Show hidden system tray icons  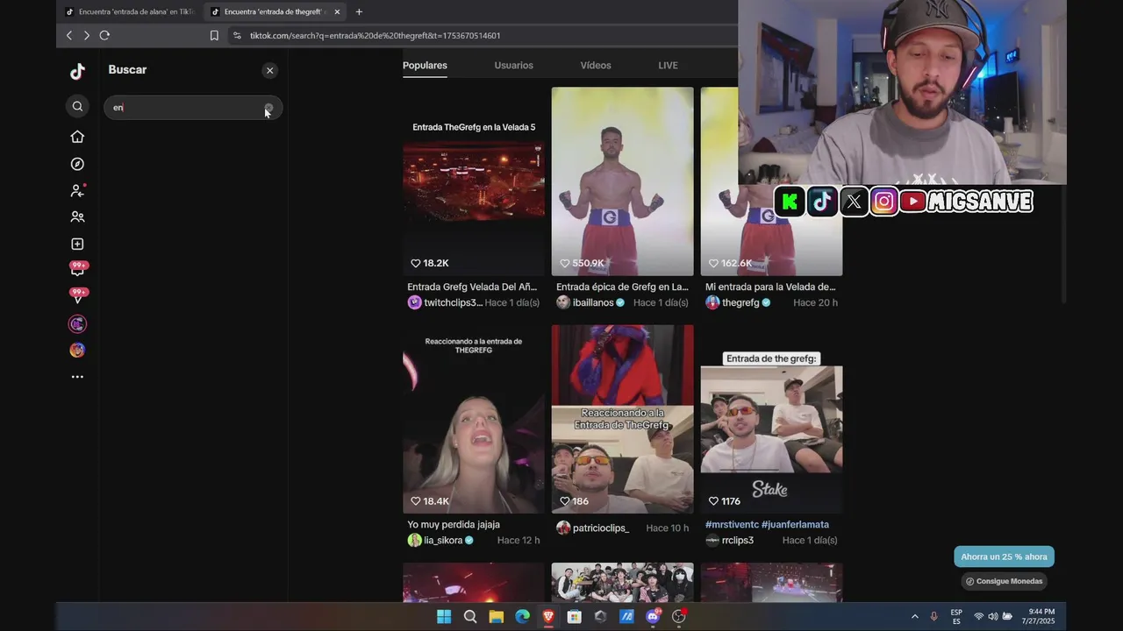click(x=914, y=616)
